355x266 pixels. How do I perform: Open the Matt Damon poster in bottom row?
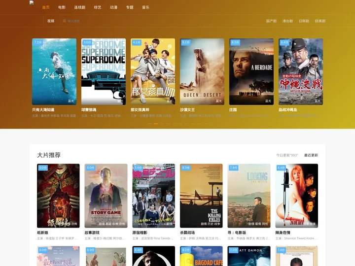(249, 256)
